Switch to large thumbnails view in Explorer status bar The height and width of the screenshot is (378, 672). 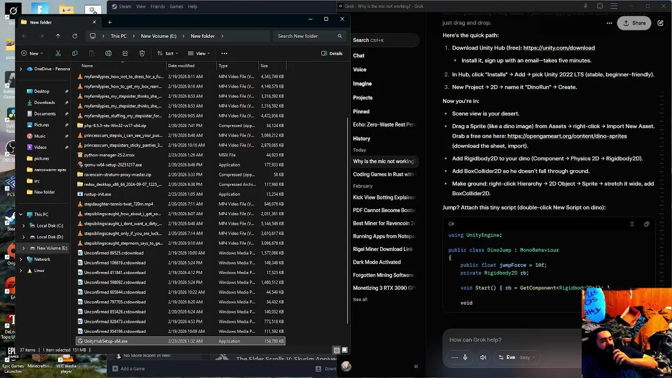coord(344,350)
